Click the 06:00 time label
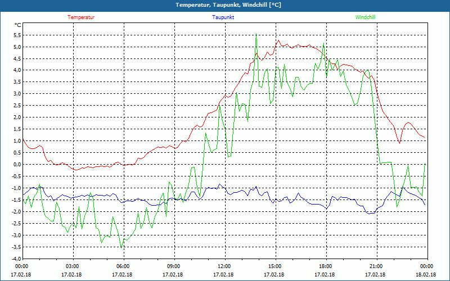 coord(122,266)
